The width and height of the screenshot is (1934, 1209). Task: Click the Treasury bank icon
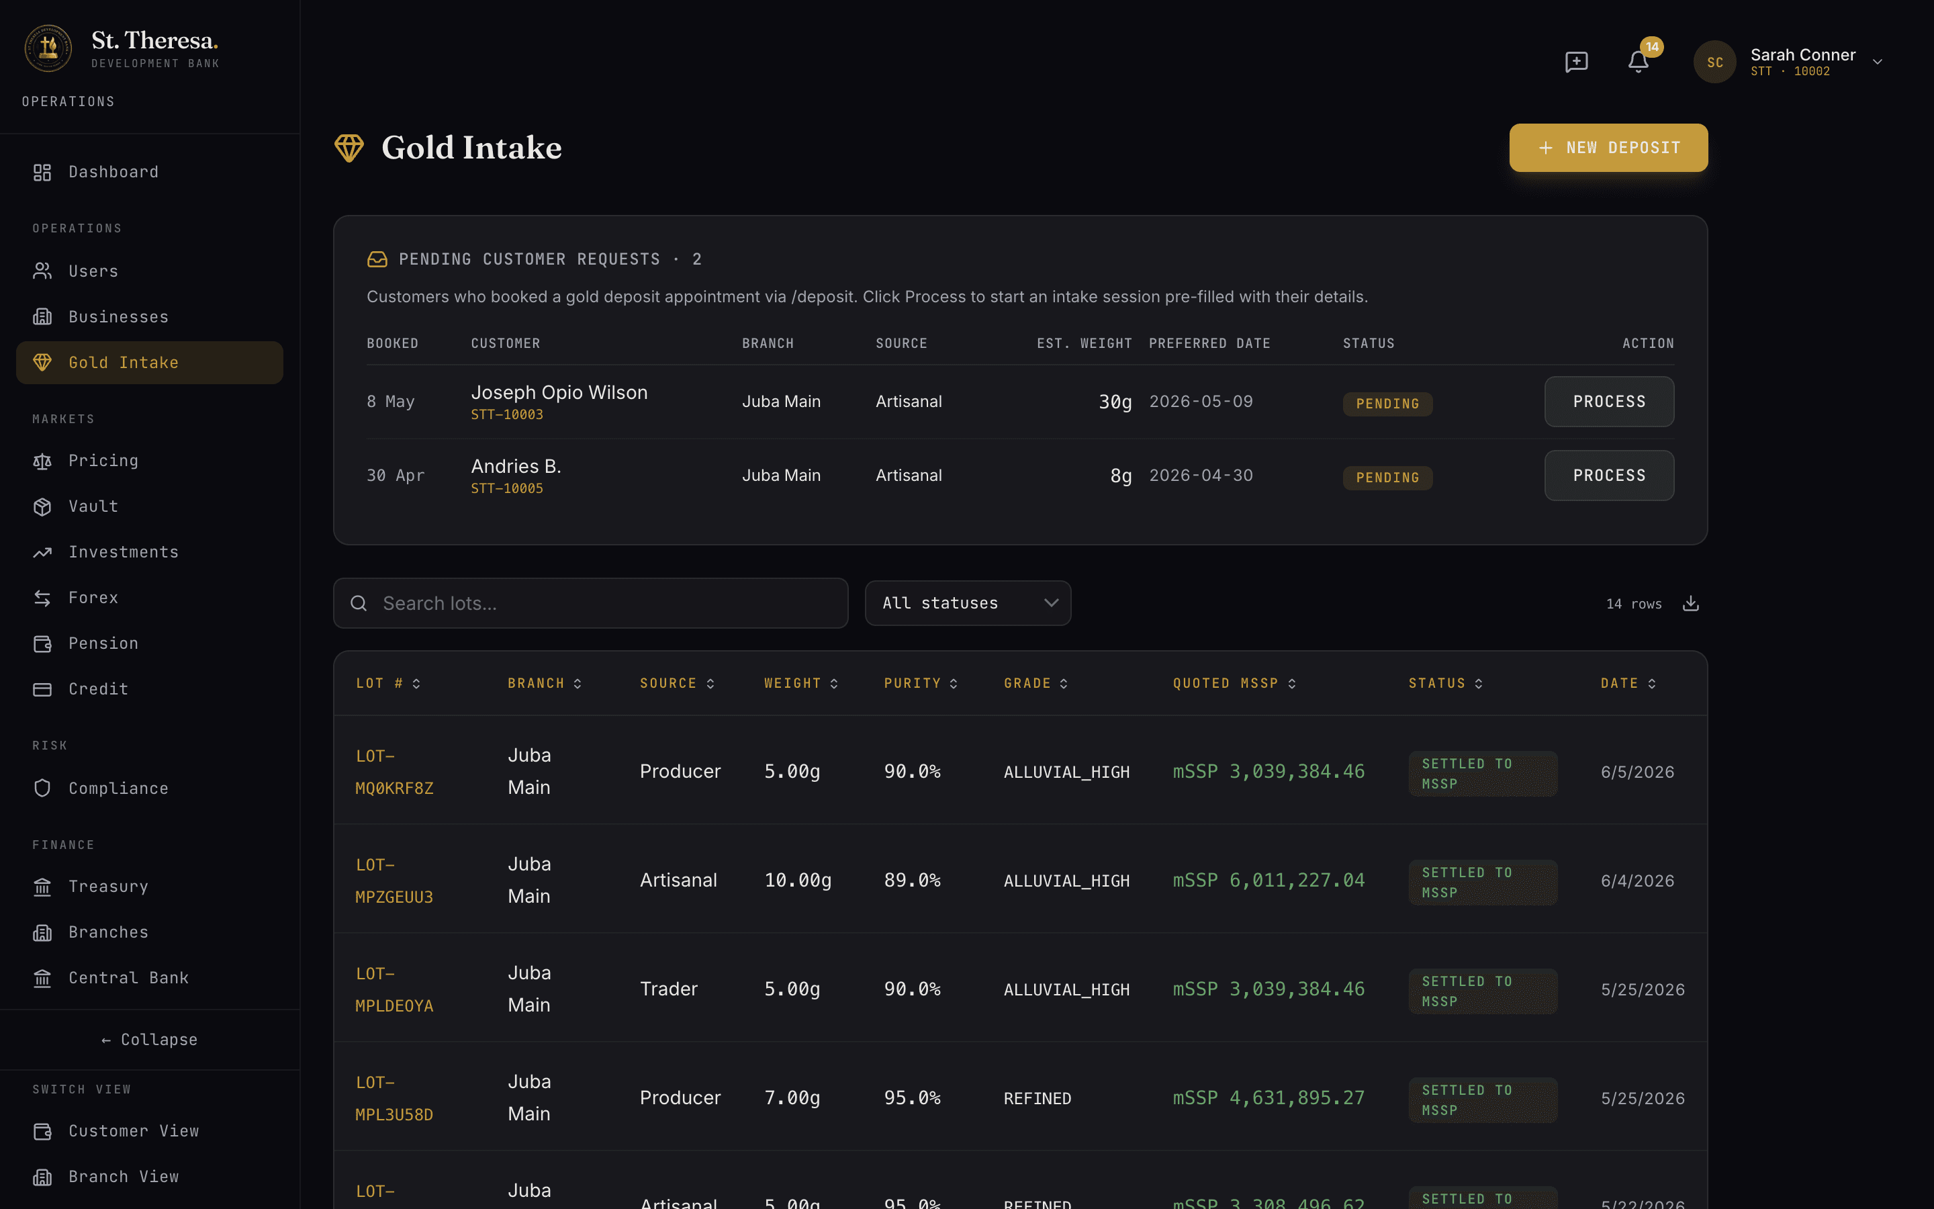pos(42,887)
